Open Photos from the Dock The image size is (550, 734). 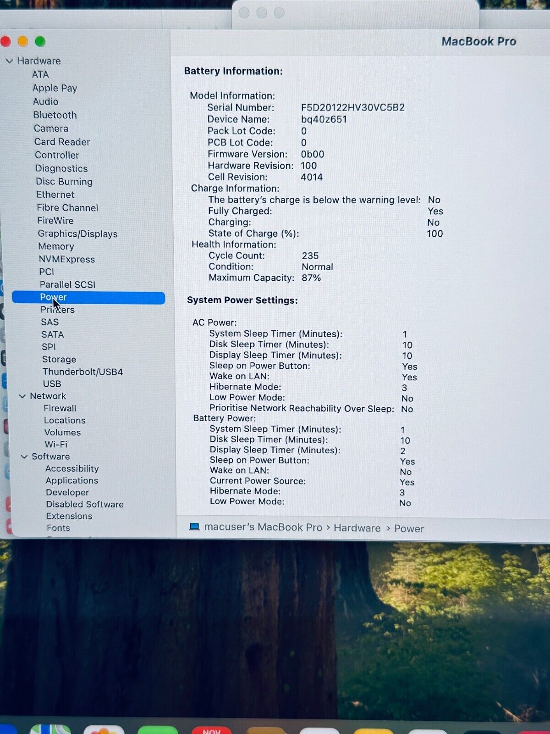tap(104, 730)
